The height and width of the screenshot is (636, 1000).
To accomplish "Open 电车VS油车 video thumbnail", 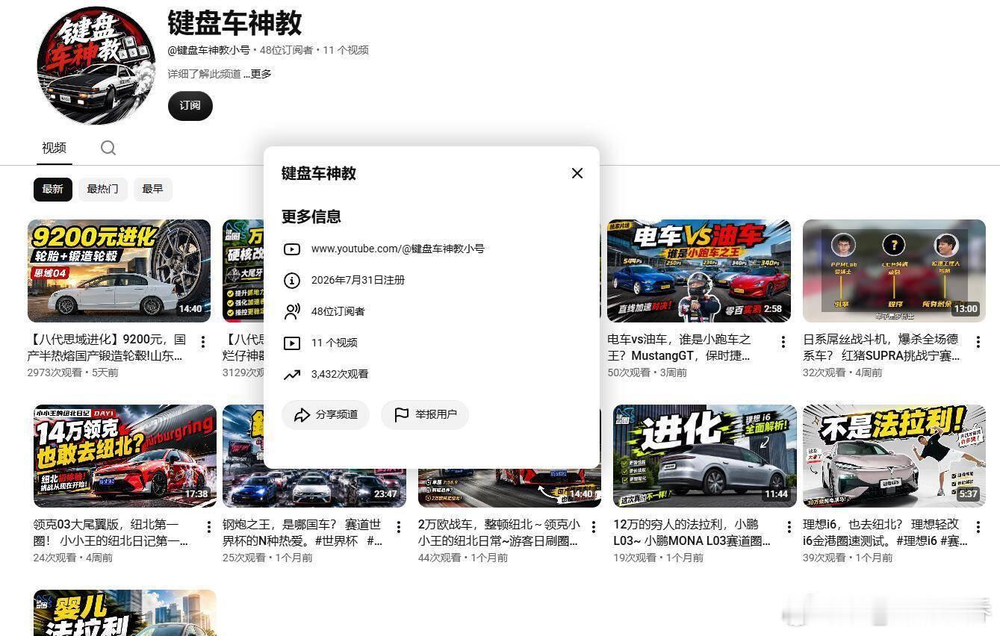I will tap(699, 271).
